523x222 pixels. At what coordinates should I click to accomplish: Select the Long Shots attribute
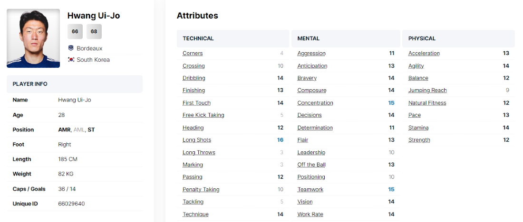click(x=197, y=140)
